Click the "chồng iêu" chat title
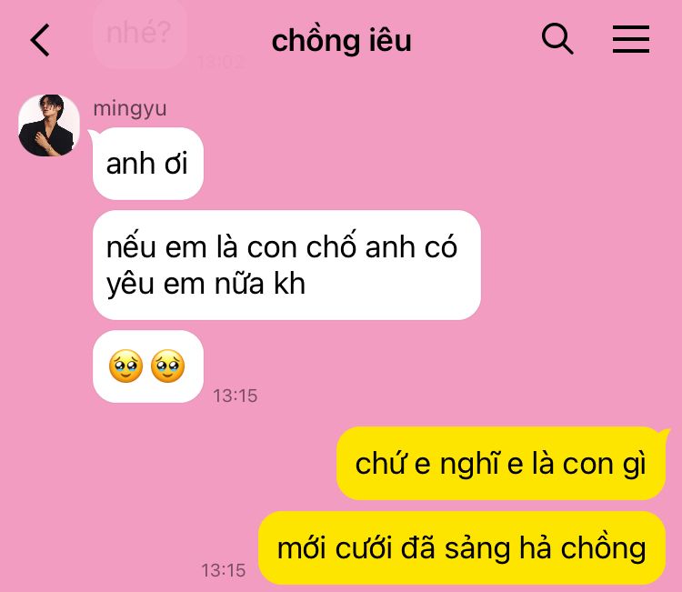 point(341,40)
